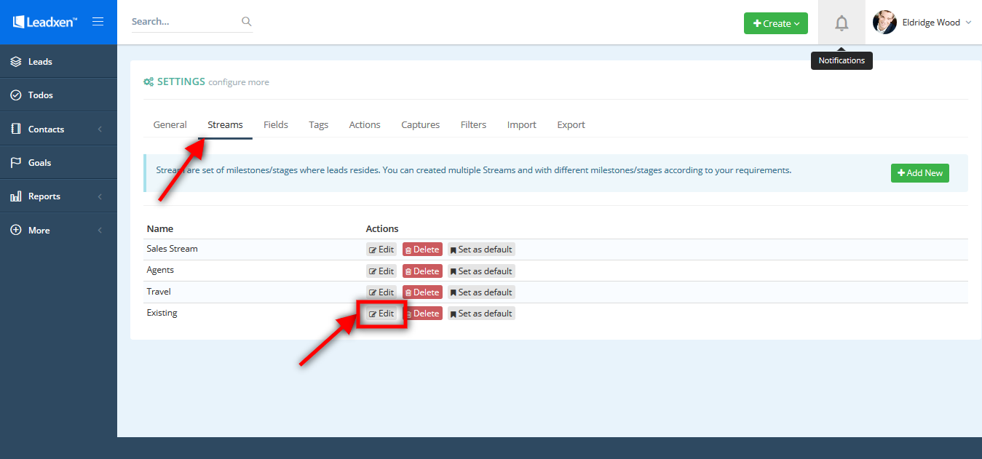Edit the Travel stream

coord(381,292)
